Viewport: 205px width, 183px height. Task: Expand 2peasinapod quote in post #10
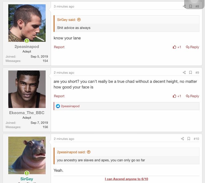89,152
